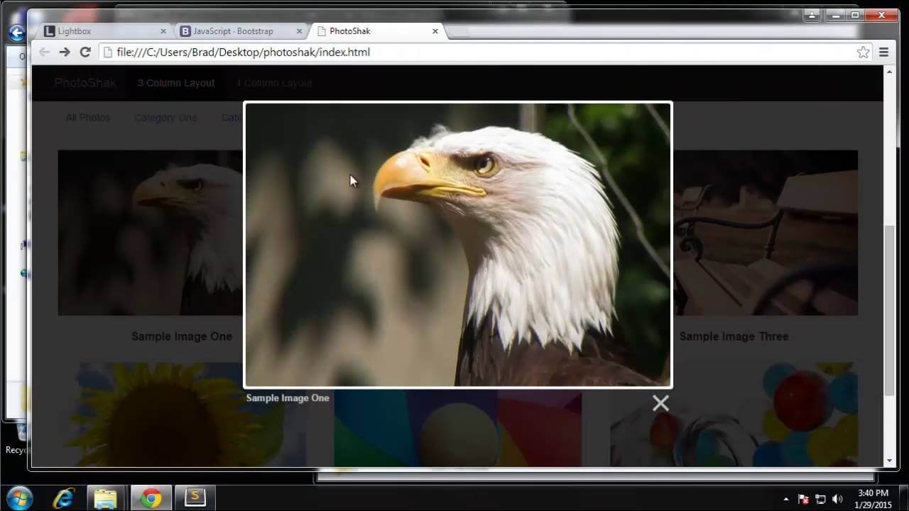Click the Chrome back arrow
The image size is (909, 511).
pyautogui.click(x=44, y=52)
